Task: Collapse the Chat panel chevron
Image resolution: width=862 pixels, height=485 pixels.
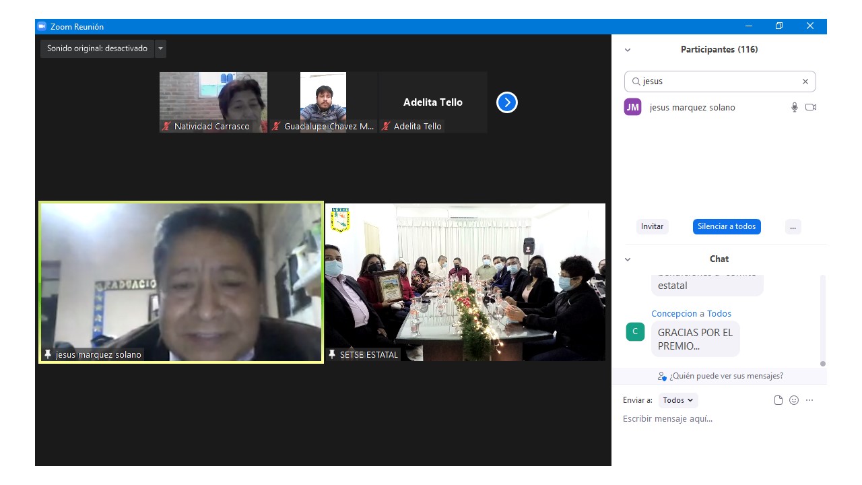Action: point(628,259)
